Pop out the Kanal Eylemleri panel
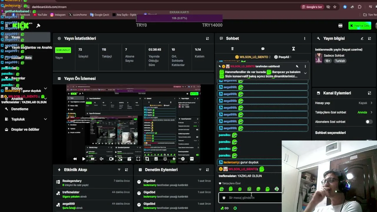Image resolution: width=377 pixels, height=212 pixels. [x=370, y=93]
